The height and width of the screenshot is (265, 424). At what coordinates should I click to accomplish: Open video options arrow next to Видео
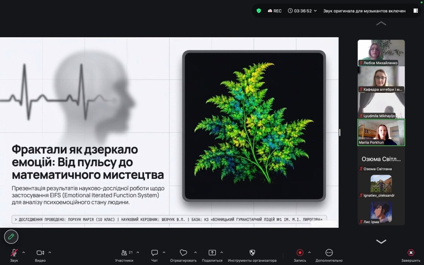(x=50, y=253)
